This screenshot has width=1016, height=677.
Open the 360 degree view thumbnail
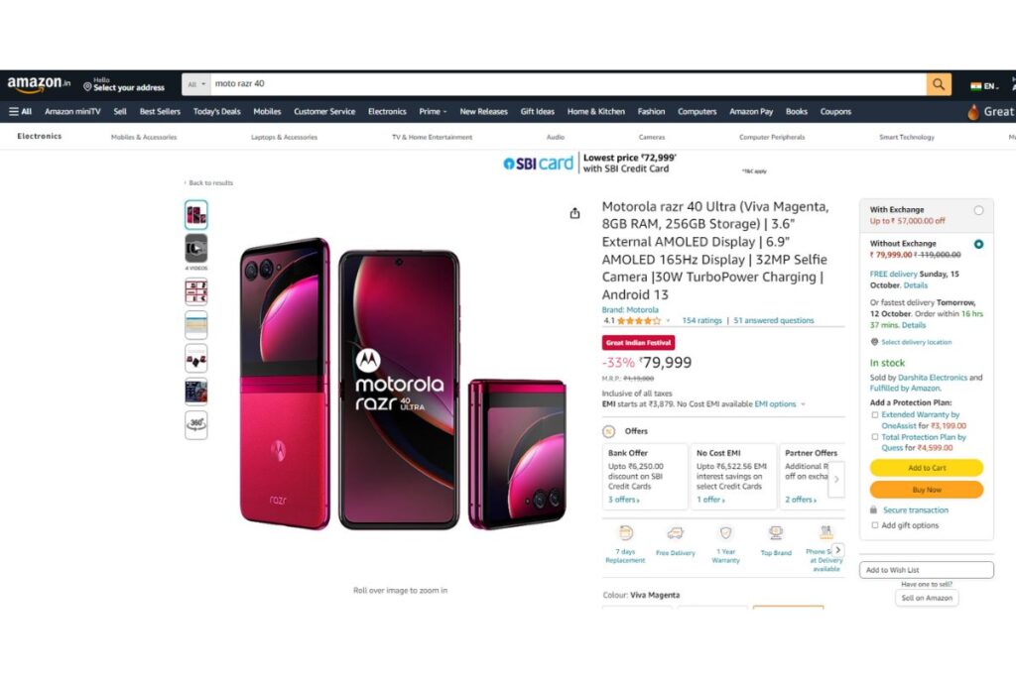[x=196, y=425]
